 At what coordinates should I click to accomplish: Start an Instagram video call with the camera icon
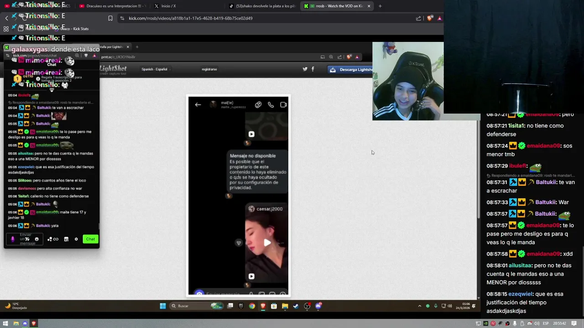pyautogui.click(x=283, y=105)
